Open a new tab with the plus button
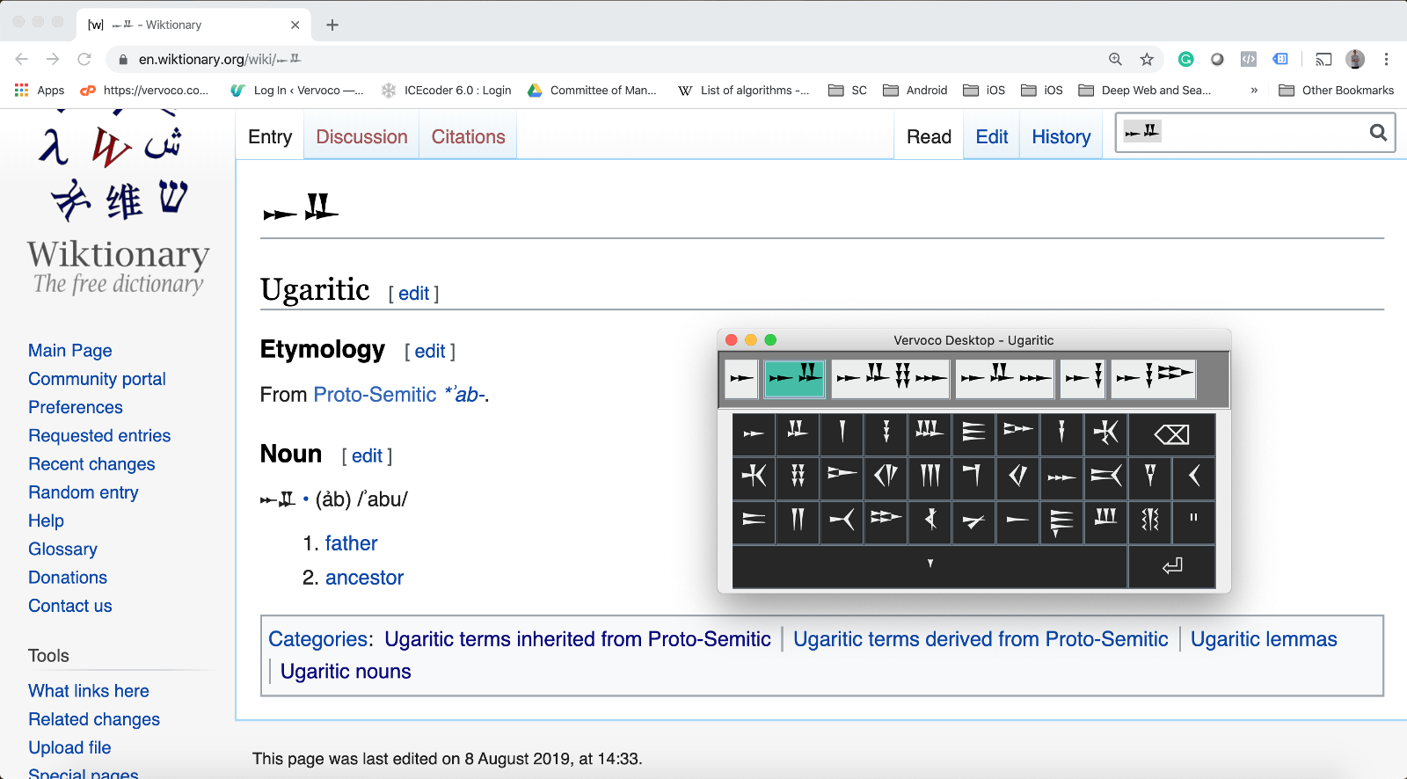This screenshot has height=779, width=1407. click(332, 25)
